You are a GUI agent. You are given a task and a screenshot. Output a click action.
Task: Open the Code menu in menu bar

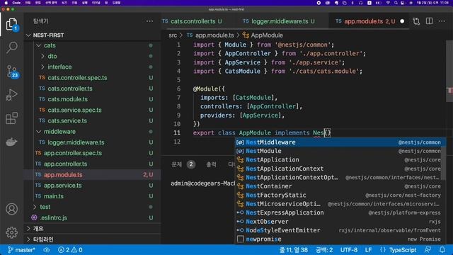(16, 3)
